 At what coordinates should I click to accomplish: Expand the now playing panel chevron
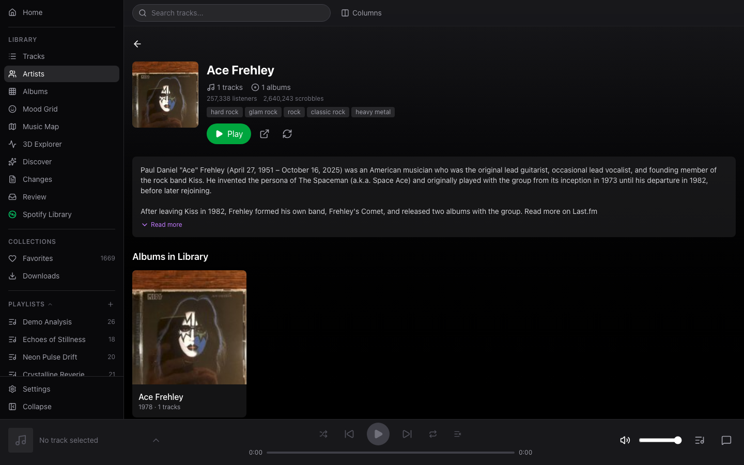click(156, 440)
